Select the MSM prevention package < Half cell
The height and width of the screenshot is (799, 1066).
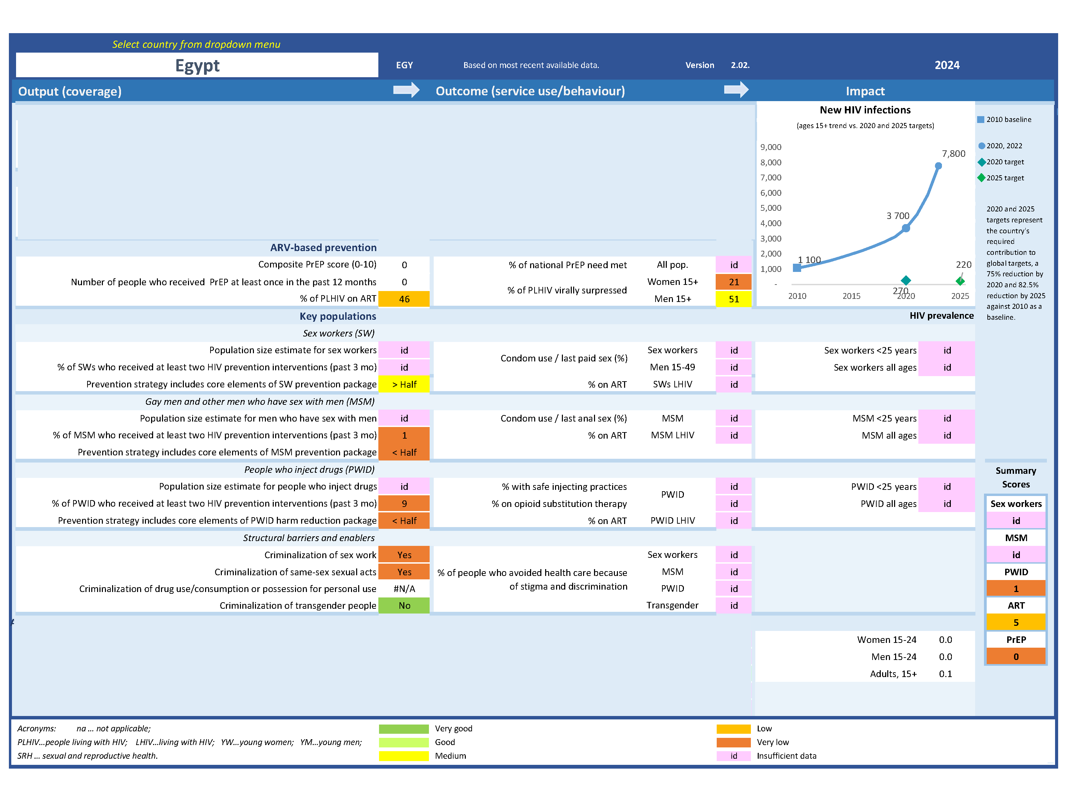pos(404,452)
